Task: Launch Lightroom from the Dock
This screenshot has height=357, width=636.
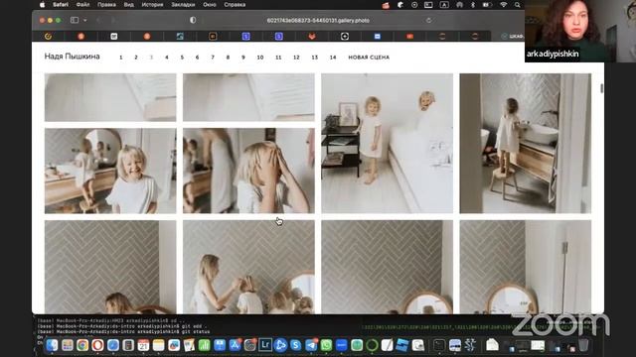Action: pyautogui.click(x=265, y=345)
